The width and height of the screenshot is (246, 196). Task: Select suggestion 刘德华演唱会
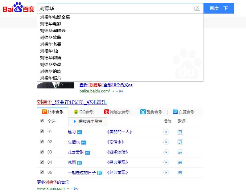[120, 31]
